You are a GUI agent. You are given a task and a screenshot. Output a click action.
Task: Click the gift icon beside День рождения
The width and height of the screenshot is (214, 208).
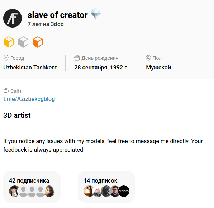pos(77,58)
